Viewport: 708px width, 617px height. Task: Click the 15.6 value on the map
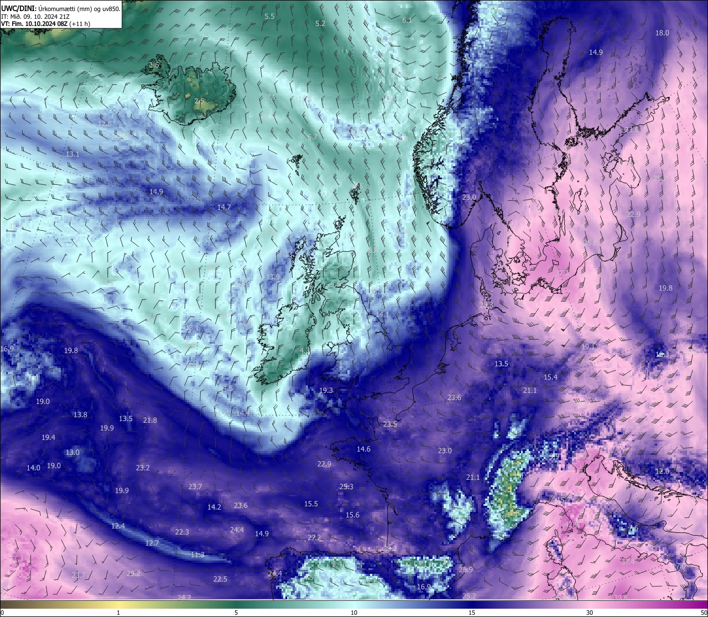pos(352,515)
